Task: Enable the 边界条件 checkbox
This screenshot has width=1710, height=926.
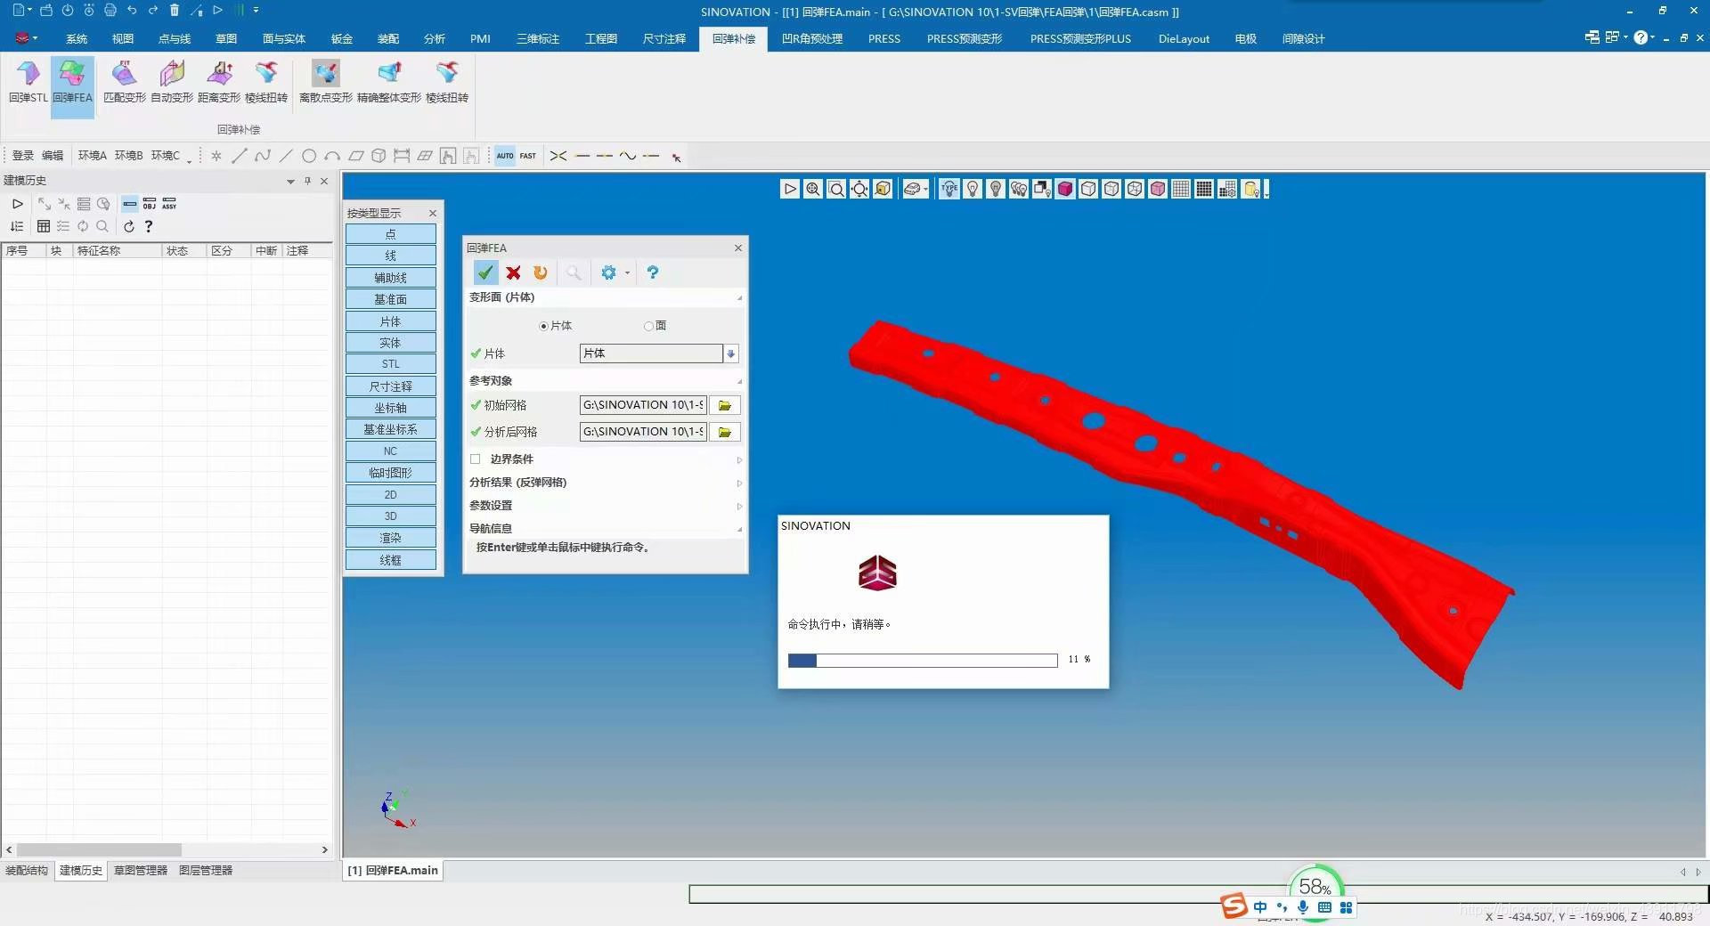Action: pos(476,459)
